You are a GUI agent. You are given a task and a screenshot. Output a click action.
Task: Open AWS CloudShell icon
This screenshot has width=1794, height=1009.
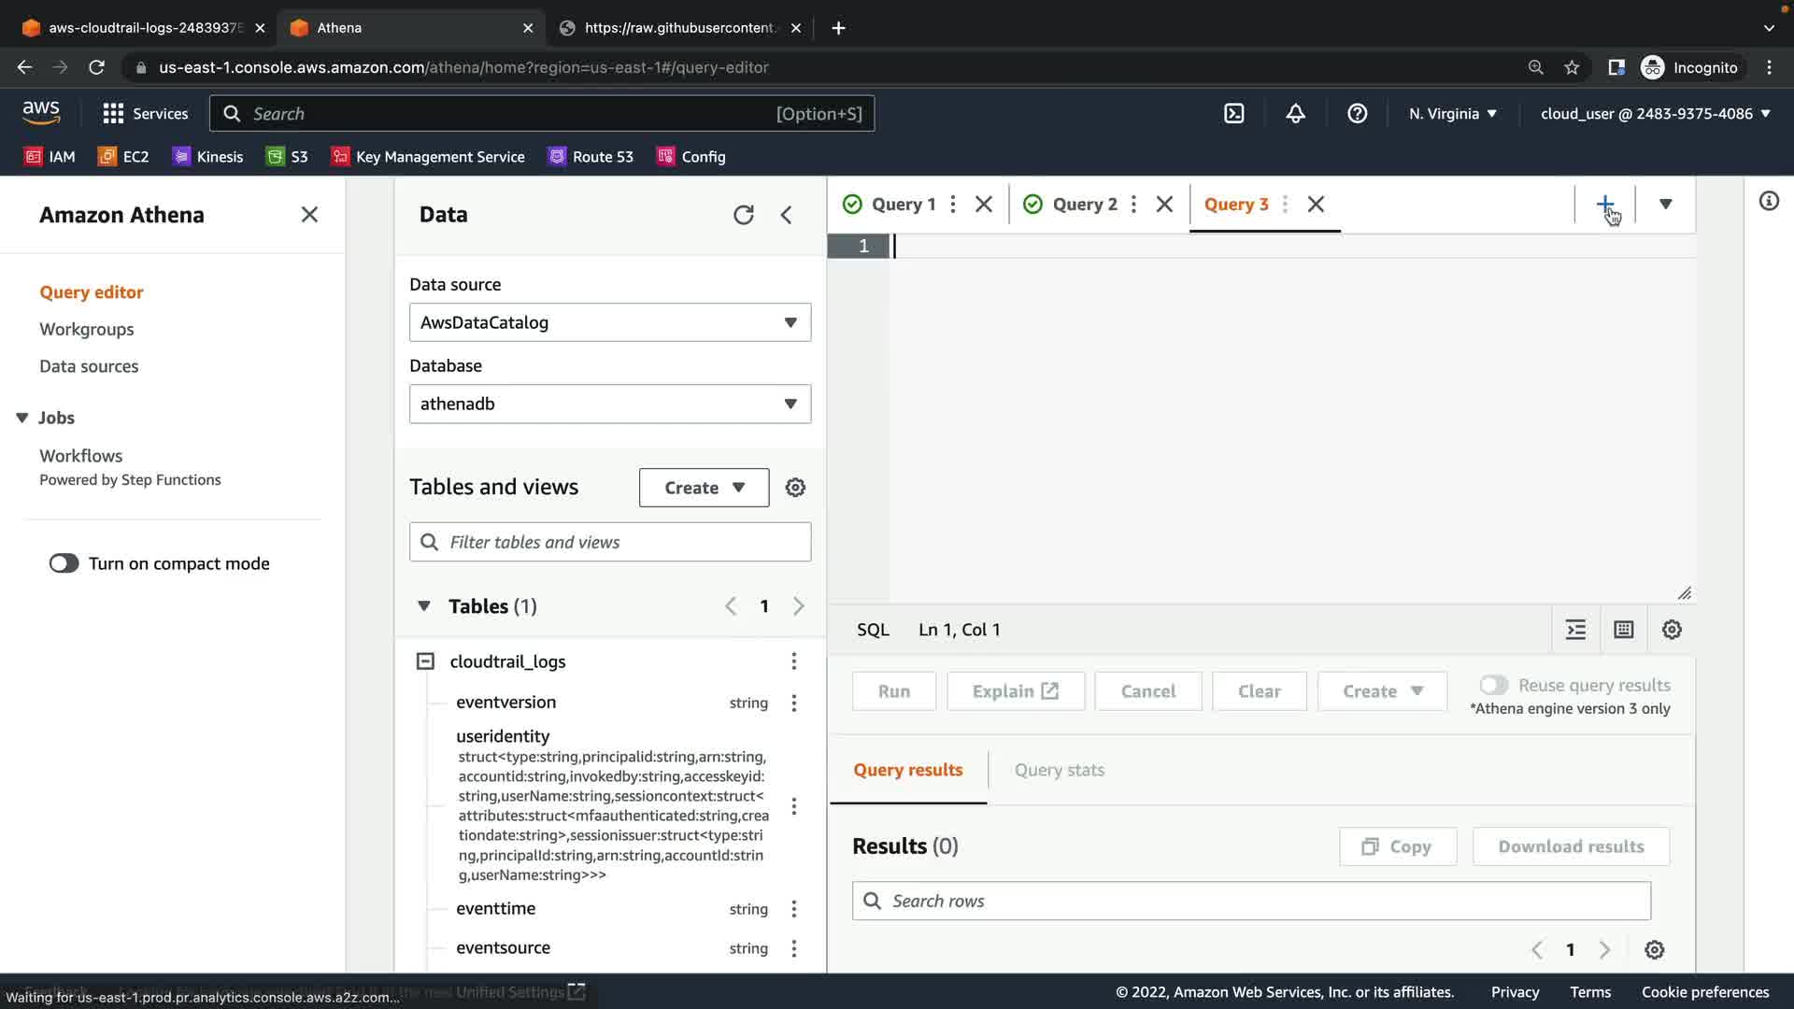[x=1233, y=114]
